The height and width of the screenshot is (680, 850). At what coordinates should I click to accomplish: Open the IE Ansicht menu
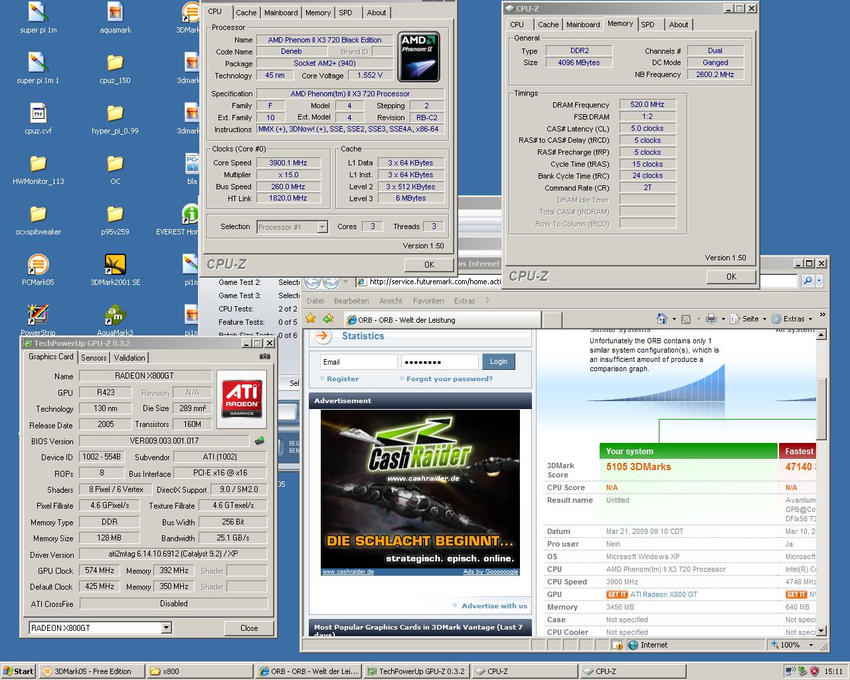tap(391, 301)
